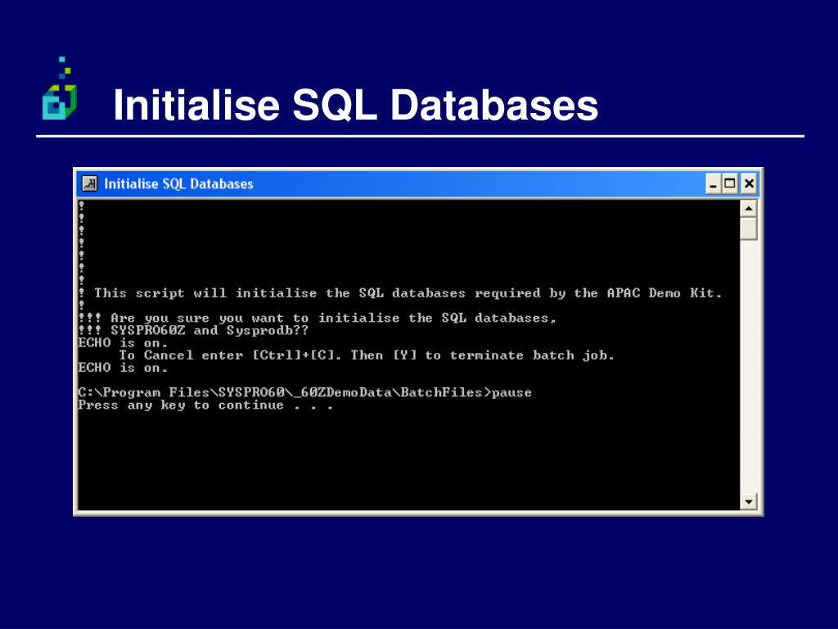The image size is (838, 629).
Task: Click line 'This script will initialise the SQL databases'
Action: coord(408,293)
